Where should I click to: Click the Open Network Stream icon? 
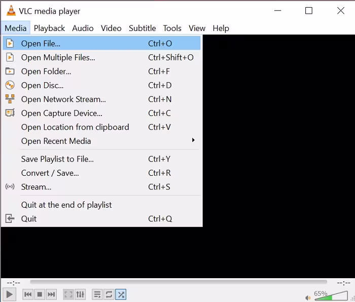click(10, 99)
